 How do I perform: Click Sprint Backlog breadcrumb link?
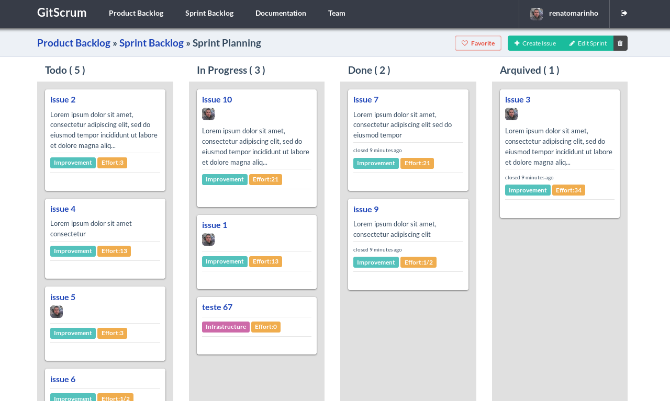click(151, 43)
